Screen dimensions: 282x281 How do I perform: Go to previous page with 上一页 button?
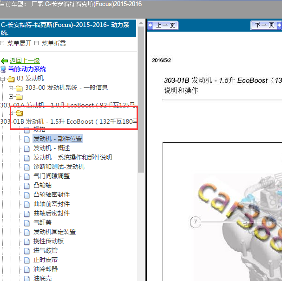[163, 26]
